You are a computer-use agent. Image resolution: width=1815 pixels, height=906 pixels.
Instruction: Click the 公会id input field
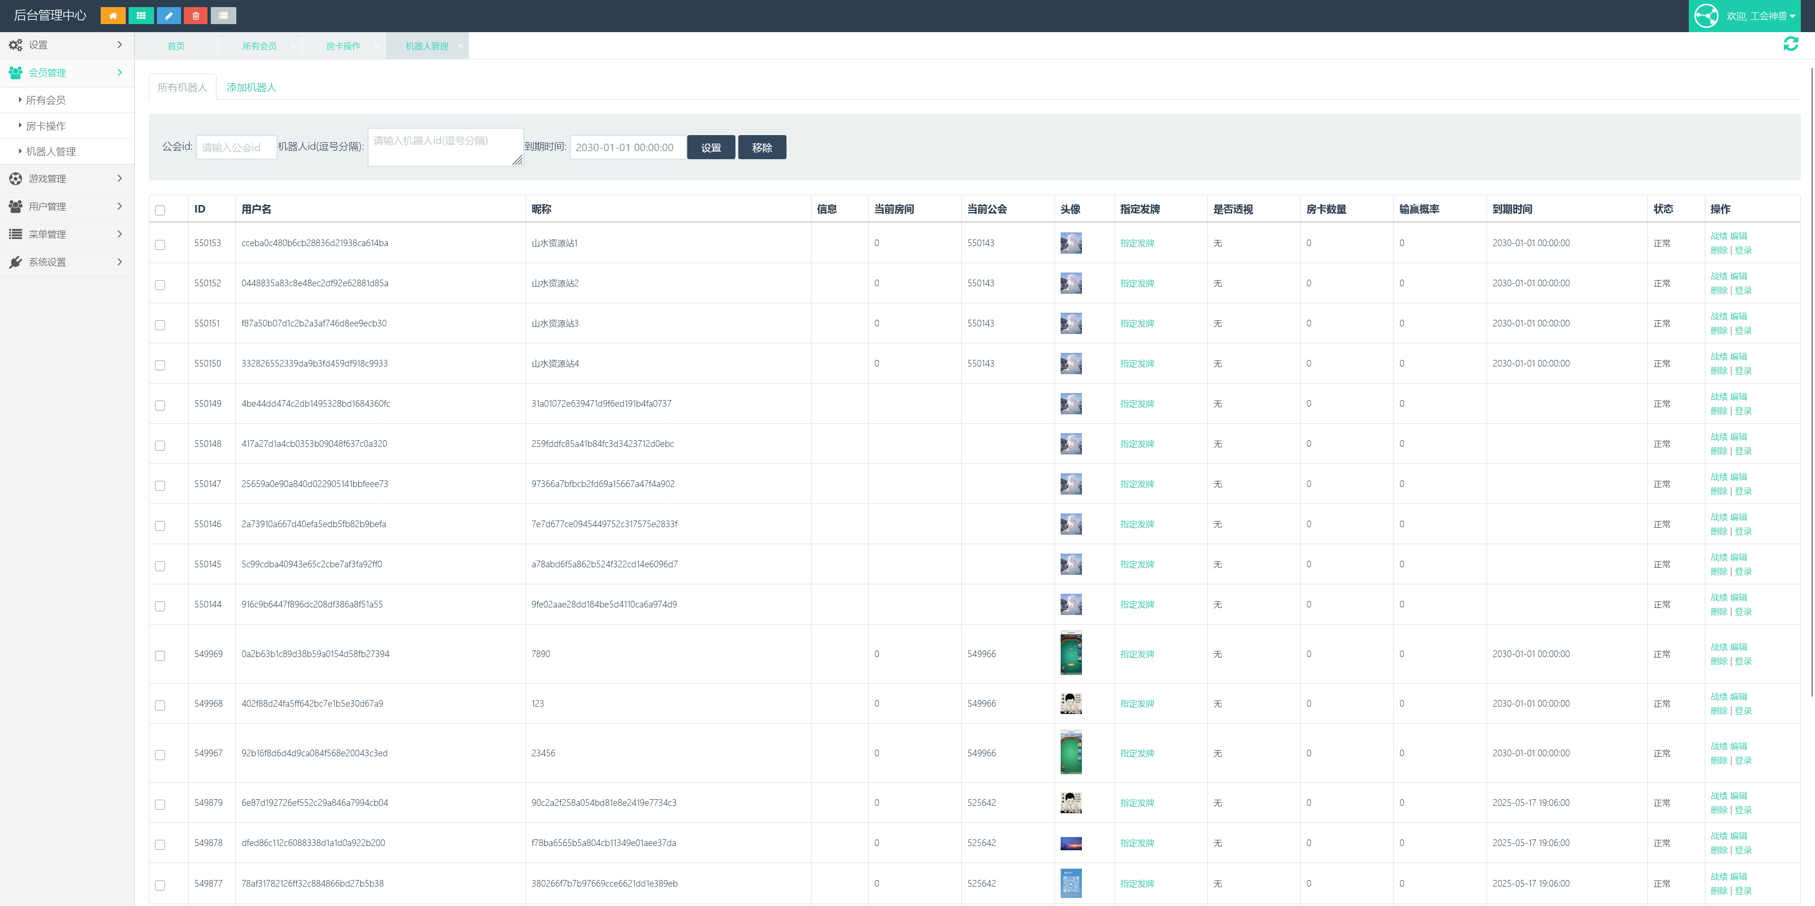coord(236,148)
